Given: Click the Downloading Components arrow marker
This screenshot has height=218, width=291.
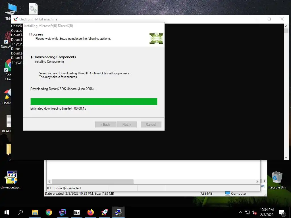Looking at the screenshot, I should pyautogui.click(x=32, y=57).
